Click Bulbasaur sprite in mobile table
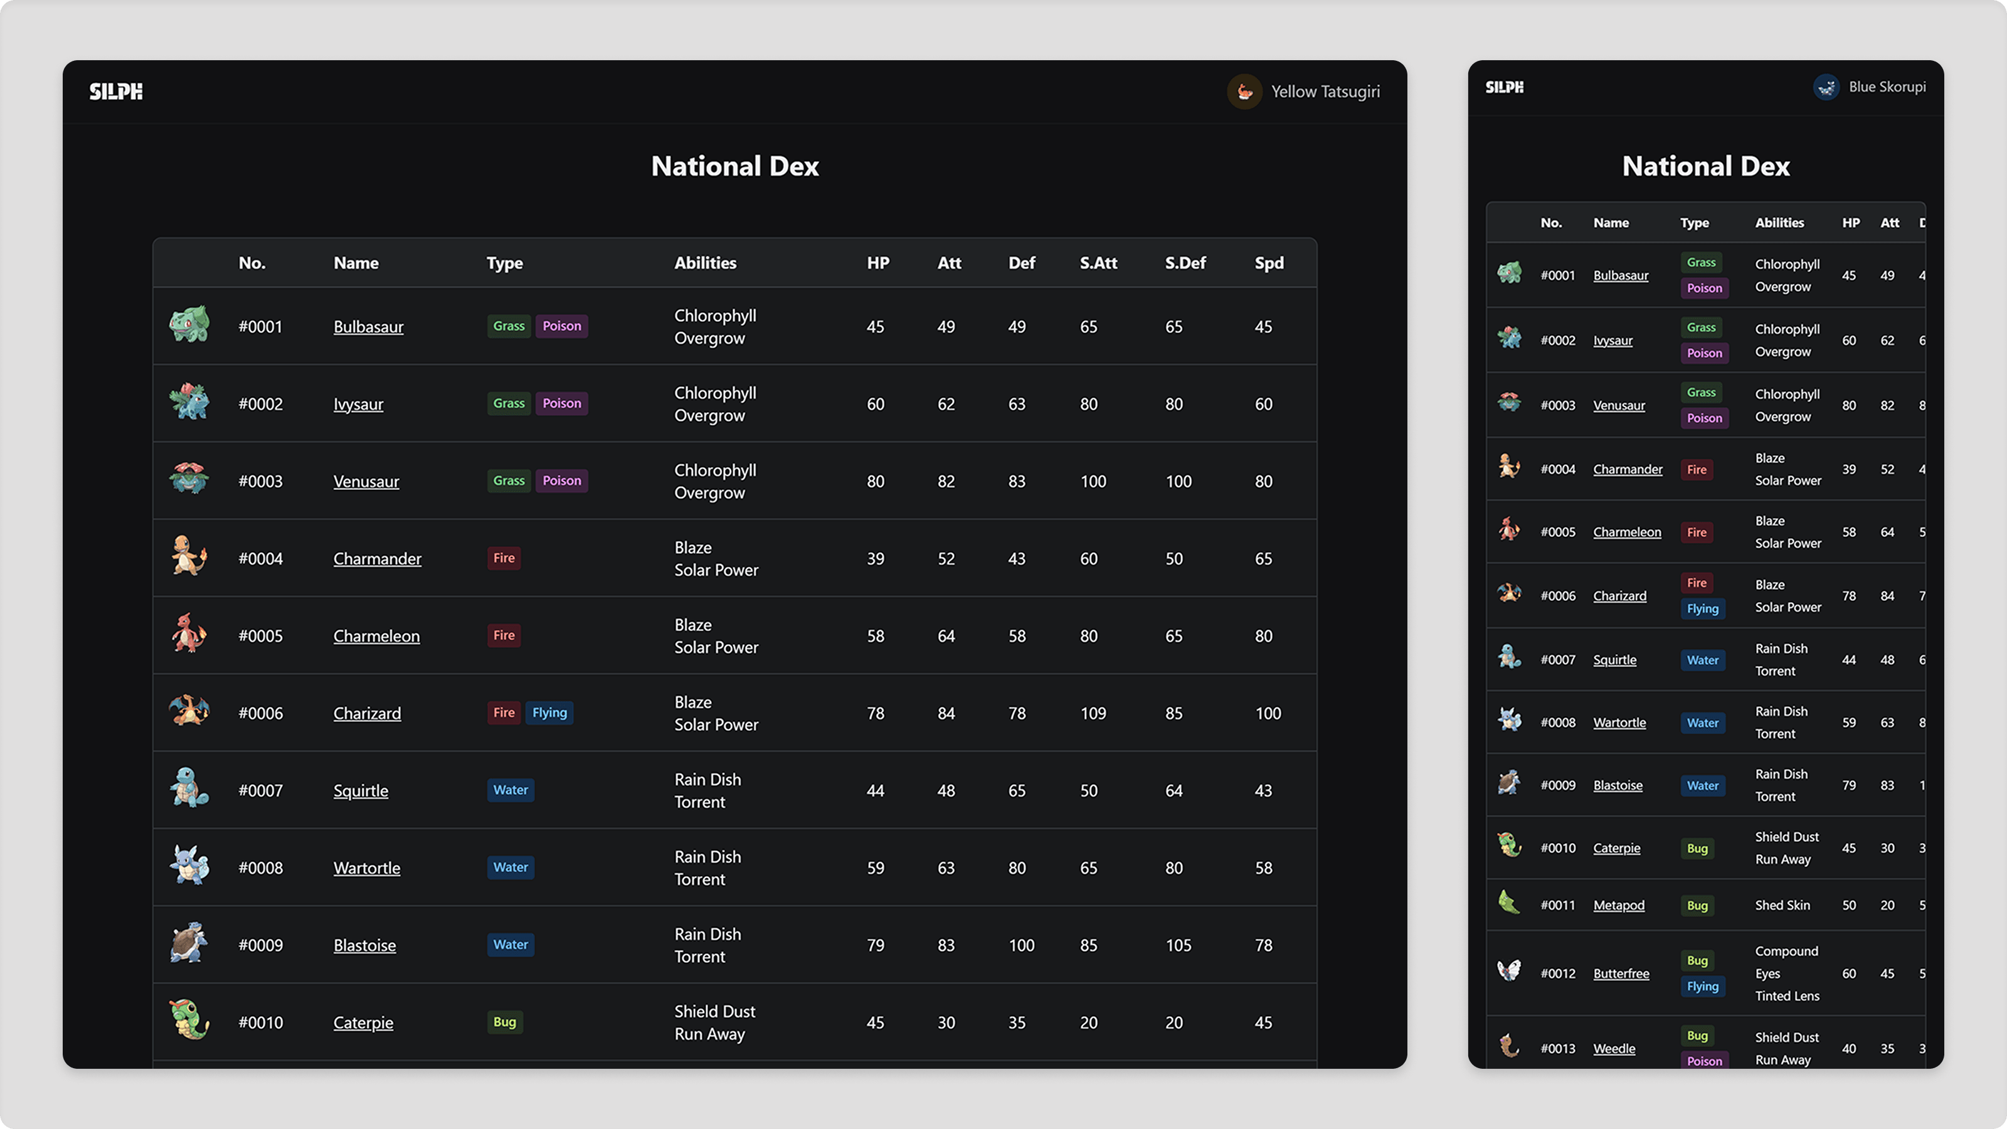This screenshot has height=1129, width=2007. [x=1509, y=273]
